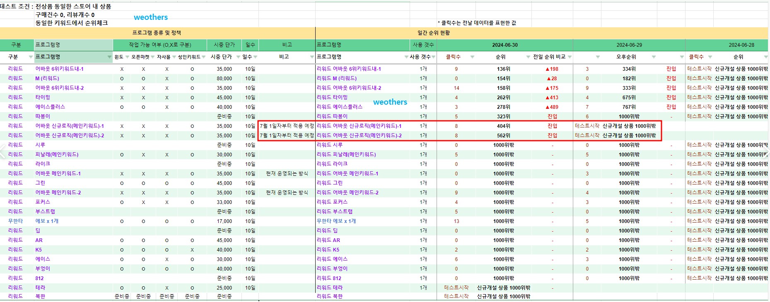Select the 25,000 price cell
The height and width of the screenshot is (302, 770).
tap(224, 288)
